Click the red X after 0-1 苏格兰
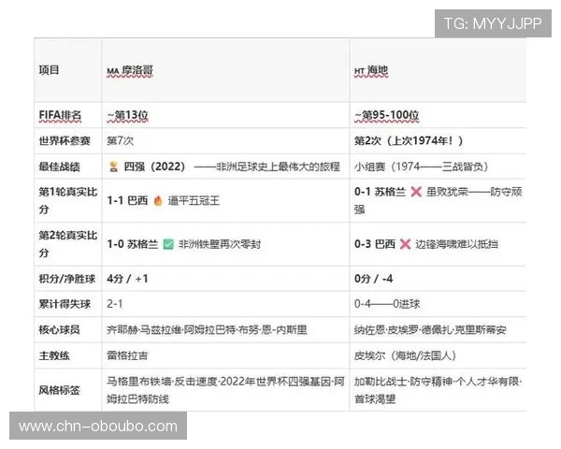 pos(416,192)
